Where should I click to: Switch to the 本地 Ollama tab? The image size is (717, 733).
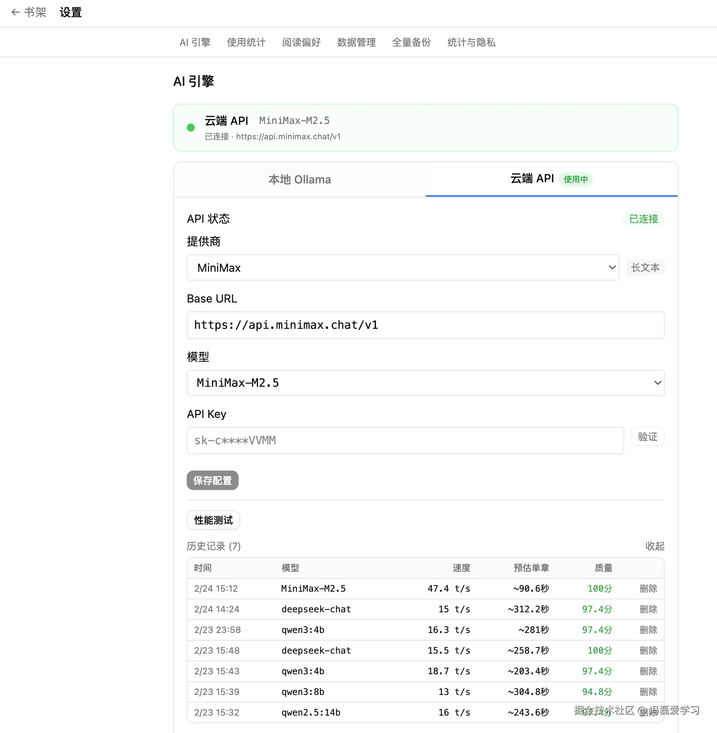(299, 179)
